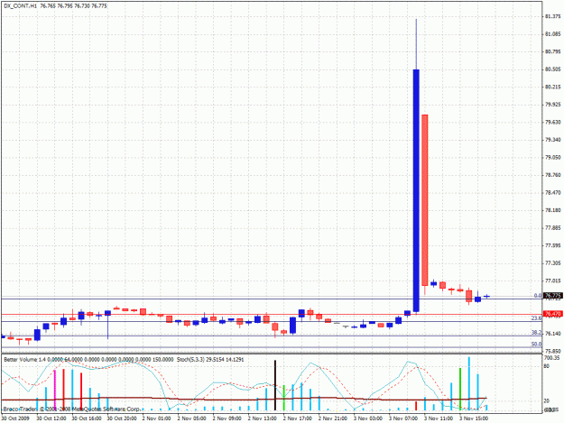The image size is (564, 423).
Task: Click the red 76.470 price tag
Action: click(x=552, y=314)
